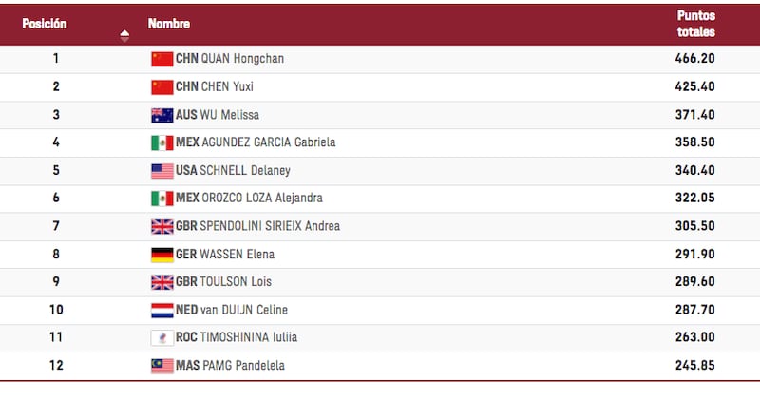Select the Puntos totales column header

696,24
